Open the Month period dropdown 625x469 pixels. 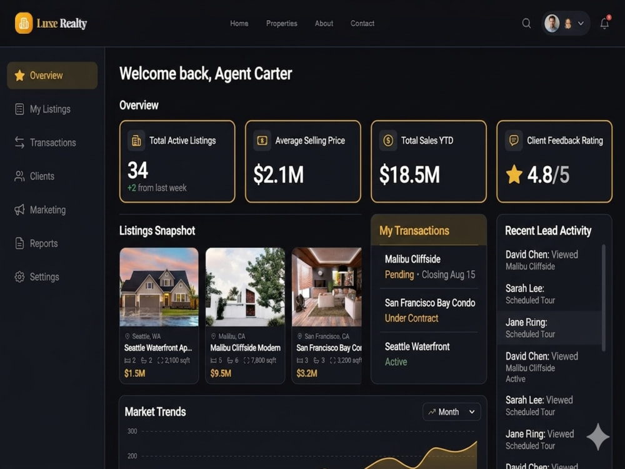[x=452, y=412]
